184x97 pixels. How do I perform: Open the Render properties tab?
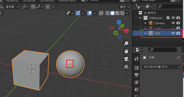(x=137, y=68)
